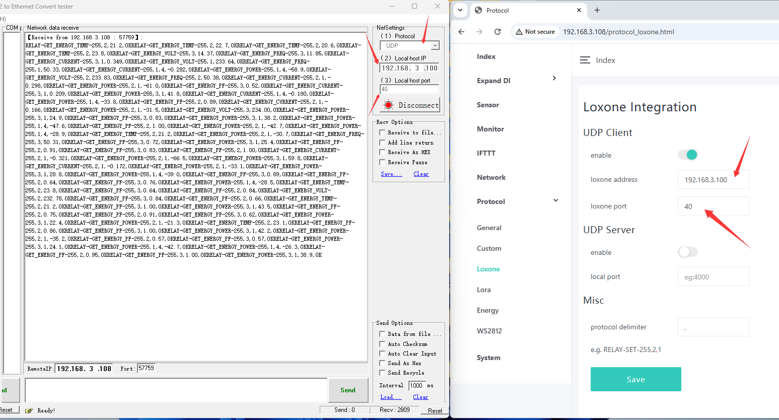Image resolution: width=779 pixels, height=420 pixels.
Task: Open Energy protocol submenu item
Action: (487, 310)
